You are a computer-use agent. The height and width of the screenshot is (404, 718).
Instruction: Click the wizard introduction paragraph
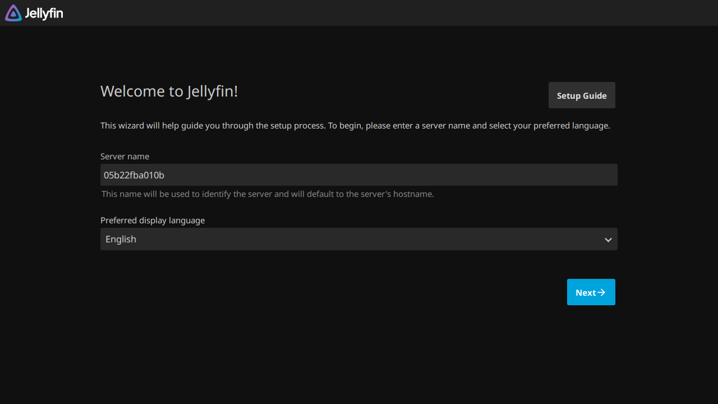coord(355,126)
